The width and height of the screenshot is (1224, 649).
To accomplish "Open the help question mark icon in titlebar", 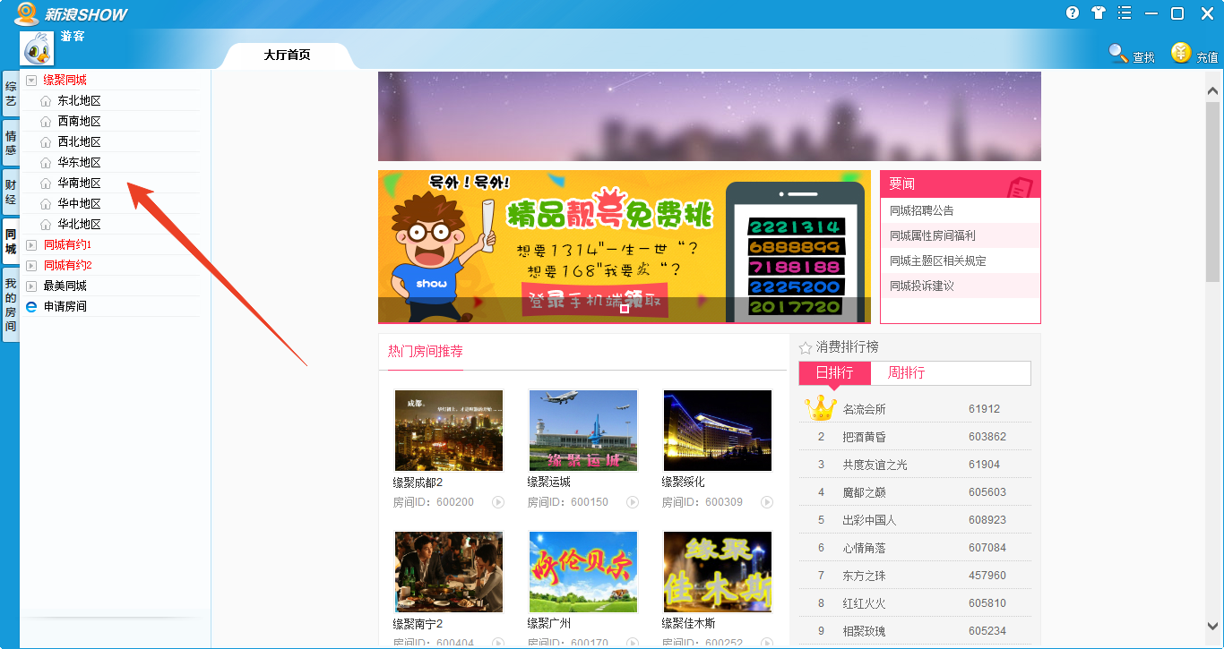I will click(1073, 13).
